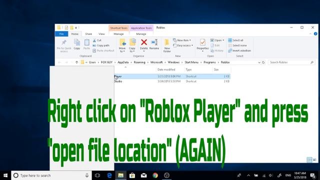Screen dimensions: 320x180
Task: Click quick access Properties checkmark icon
Action: pos(66,27)
